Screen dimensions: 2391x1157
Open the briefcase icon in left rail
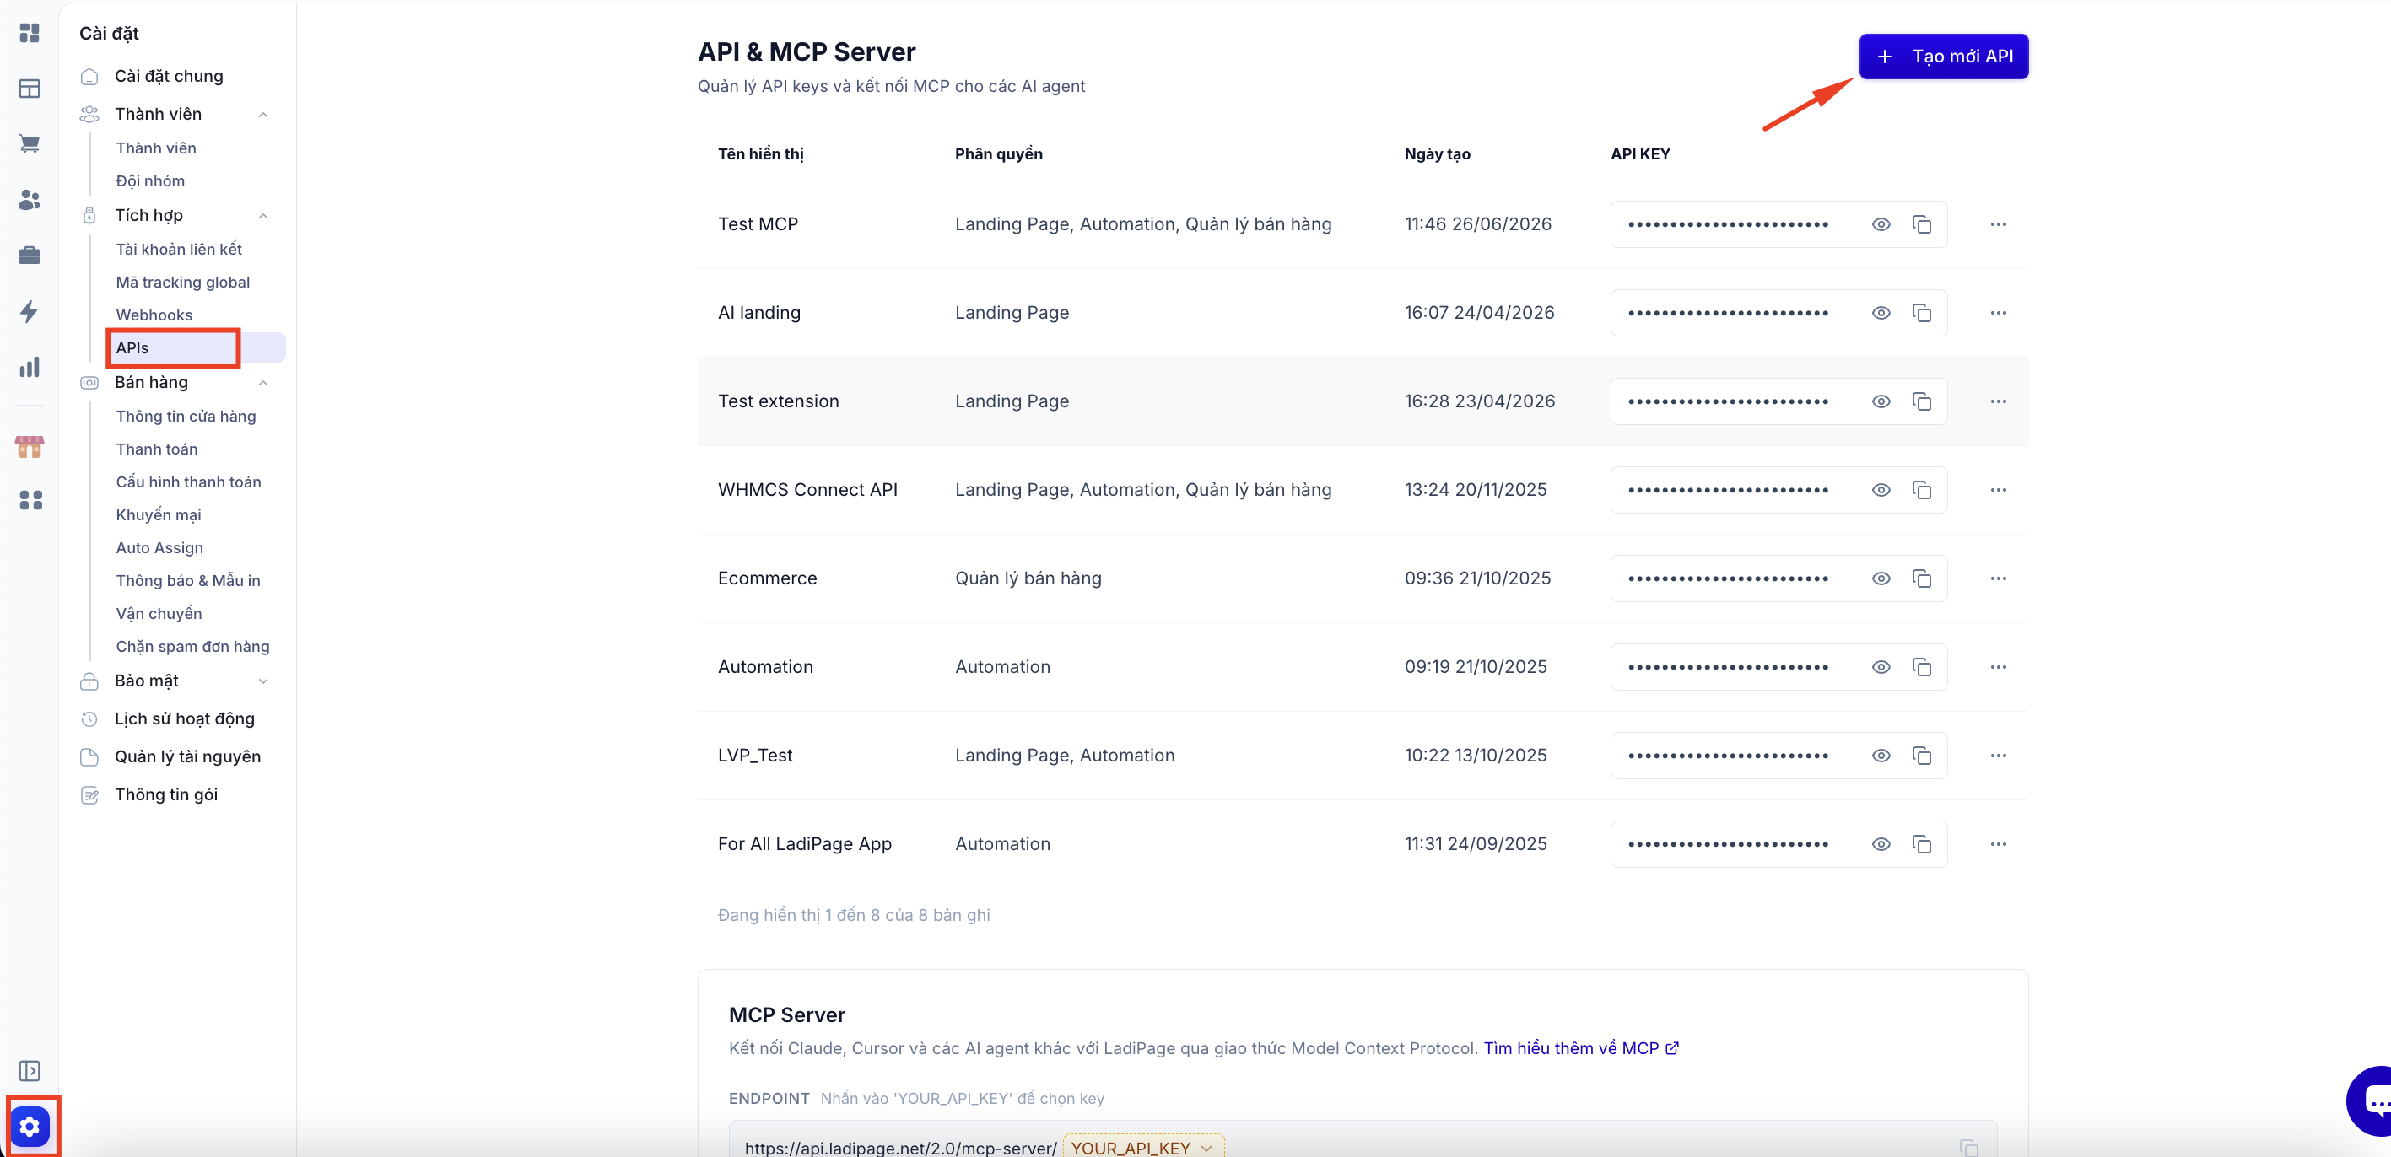point(30,256)
